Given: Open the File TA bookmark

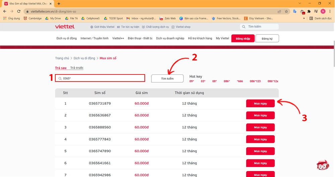Looking at the screenshot, I should [71, 18].
